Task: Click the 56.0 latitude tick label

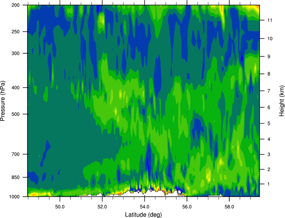Action: tap(187, 207)
